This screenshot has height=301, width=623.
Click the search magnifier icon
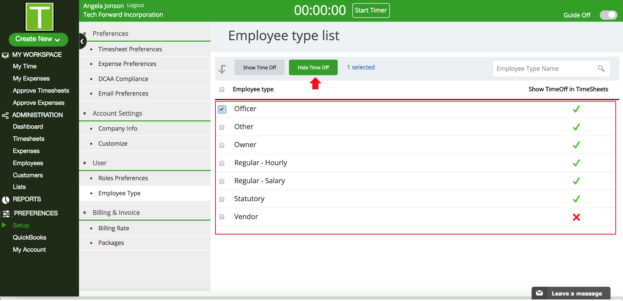[601, 69]
